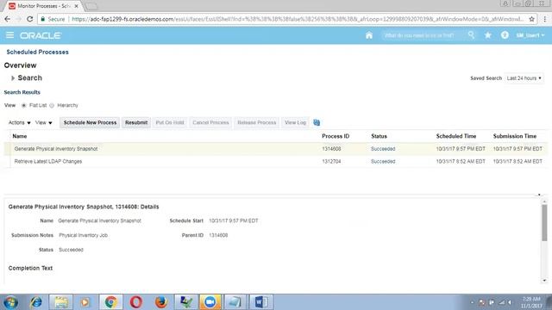This screenshot has width=552, height=310.
Task: Click process ID 1312704 cell
Action: (331, 161)
